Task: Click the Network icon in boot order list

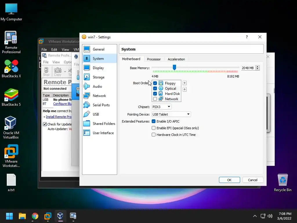Action: 161,99
